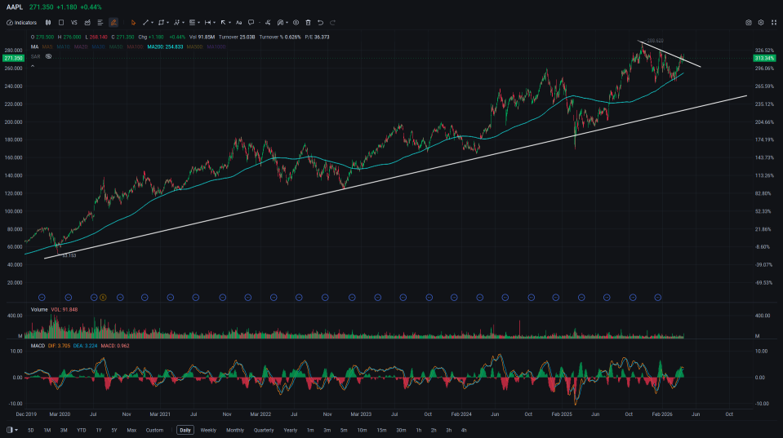Toggle the MA1000 moving average
783x438 pixels.
coord(216,46)
